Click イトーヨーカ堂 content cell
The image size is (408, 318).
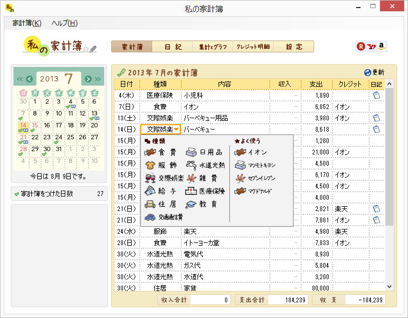pos(226,243)
